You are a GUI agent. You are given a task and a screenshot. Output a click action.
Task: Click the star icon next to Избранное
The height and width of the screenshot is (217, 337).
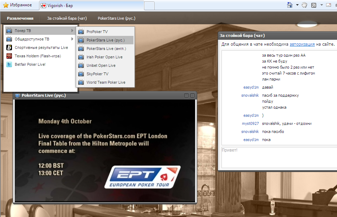click(6, 5)
